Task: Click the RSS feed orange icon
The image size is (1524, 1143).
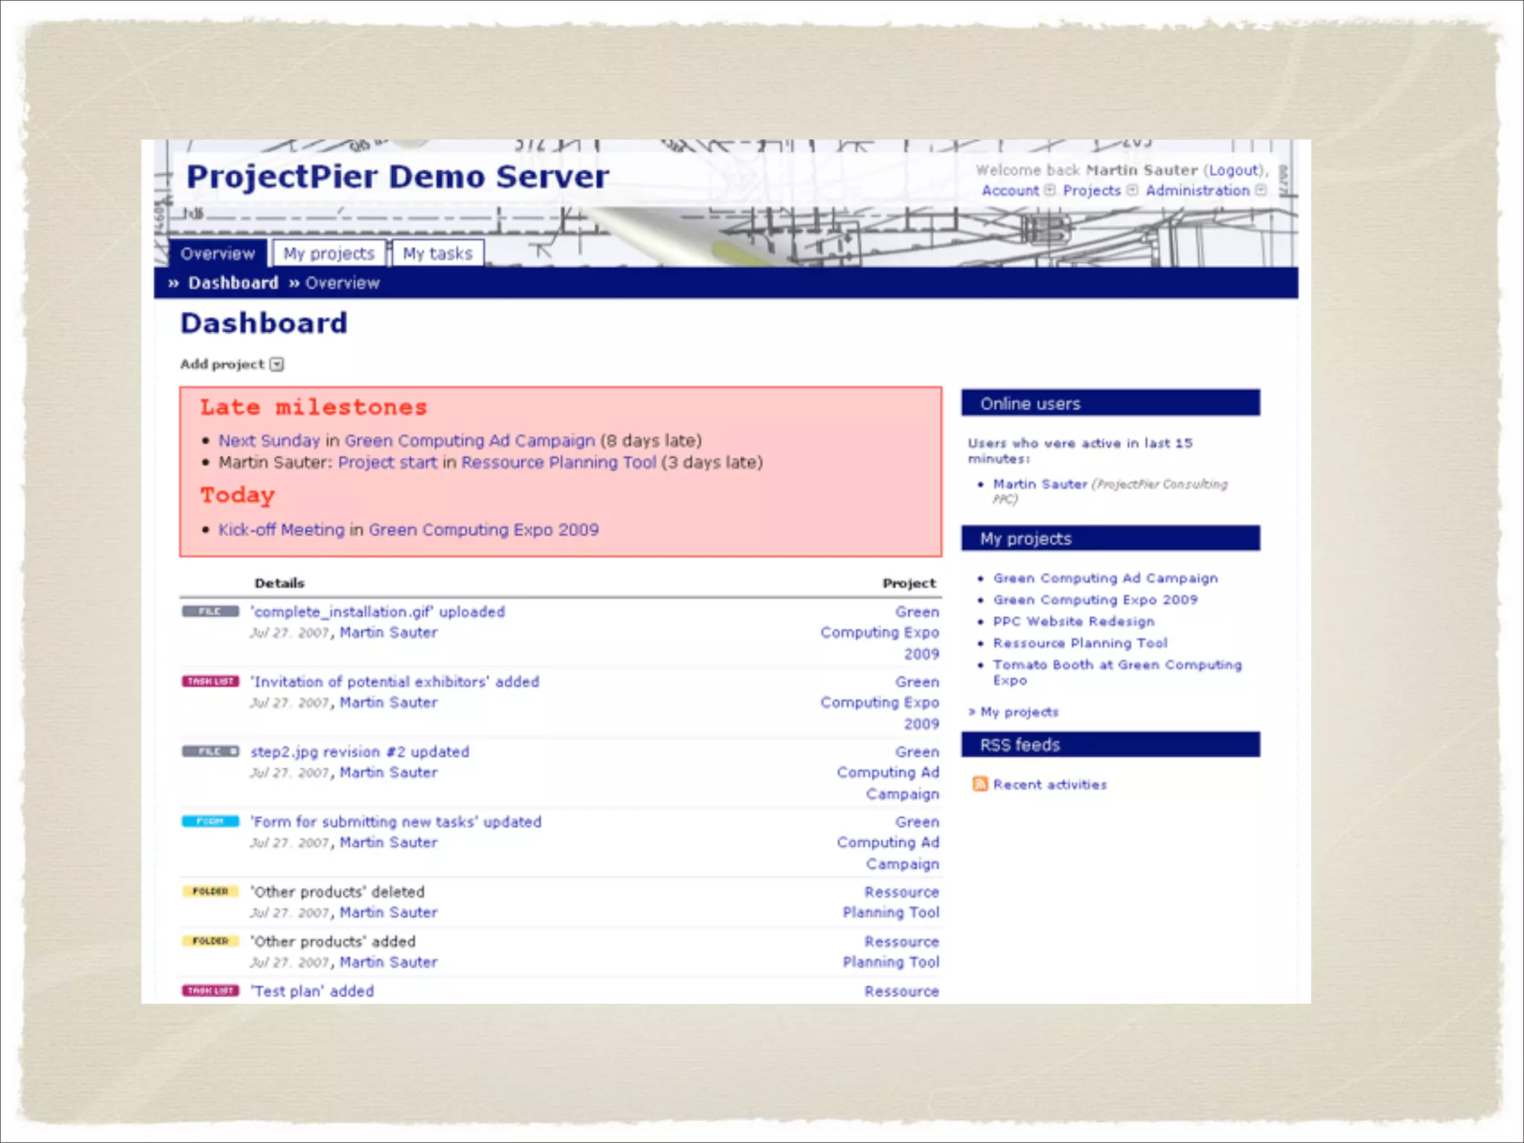Action: [x=980, y=784]
